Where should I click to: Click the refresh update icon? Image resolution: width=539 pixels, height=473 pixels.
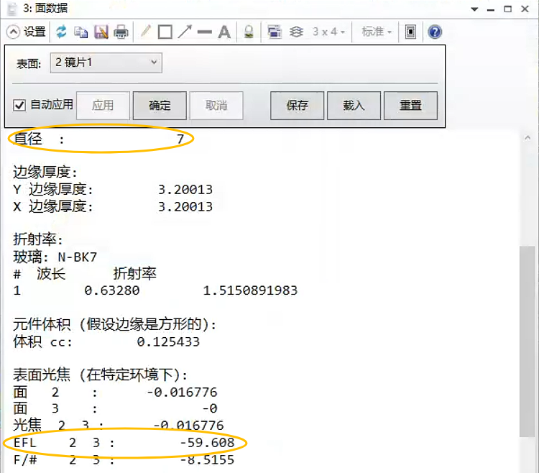[x=62, y=32]
